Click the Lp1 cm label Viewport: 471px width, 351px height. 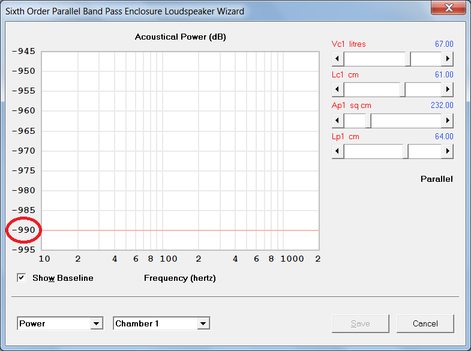(x=346, y=137)
